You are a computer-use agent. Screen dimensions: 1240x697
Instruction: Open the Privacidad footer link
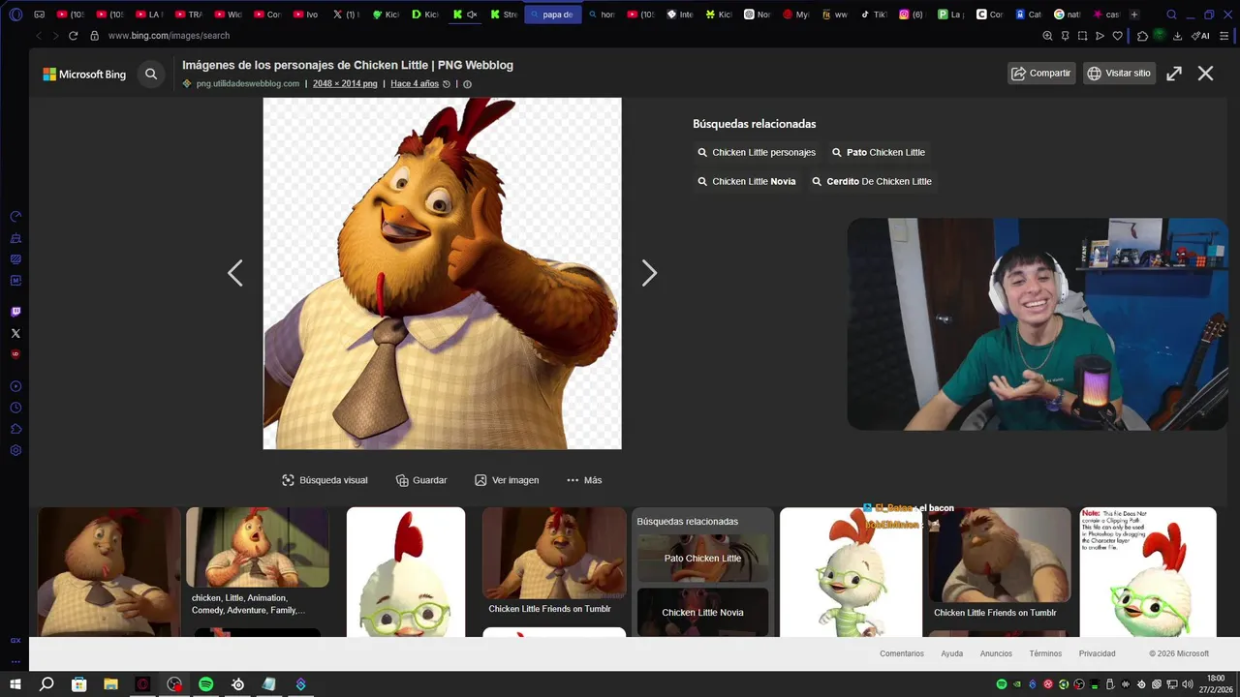point(1098,653)
